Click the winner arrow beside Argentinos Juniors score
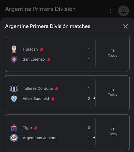Viewport: 134px width, 152px height. tap(94, 138)
